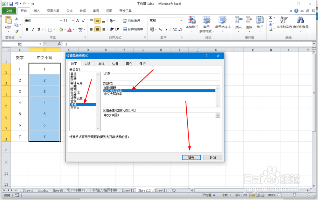The width and height of the screenshot is (318, 200).
Task: Open 单元格样式 cell styles gallery
Action: click(x=223, y=24)
